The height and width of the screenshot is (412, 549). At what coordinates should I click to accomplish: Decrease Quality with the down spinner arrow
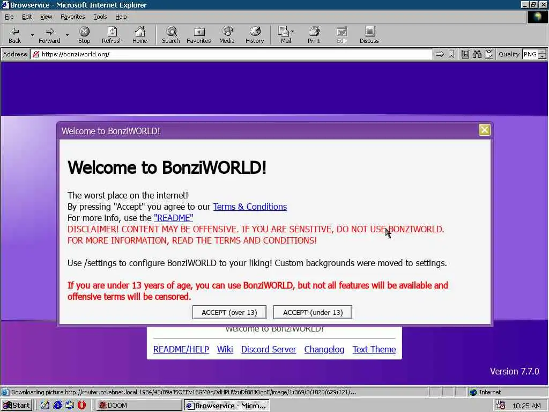(542, 57)
